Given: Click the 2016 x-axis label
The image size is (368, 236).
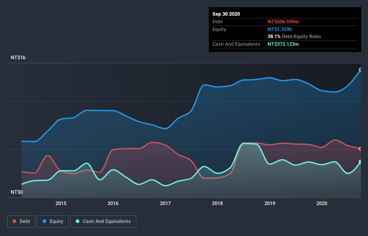Looking at the screenshot, I should 113,203.
